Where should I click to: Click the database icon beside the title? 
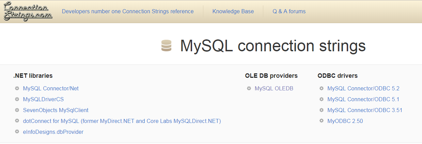click(x=166, y=46)
